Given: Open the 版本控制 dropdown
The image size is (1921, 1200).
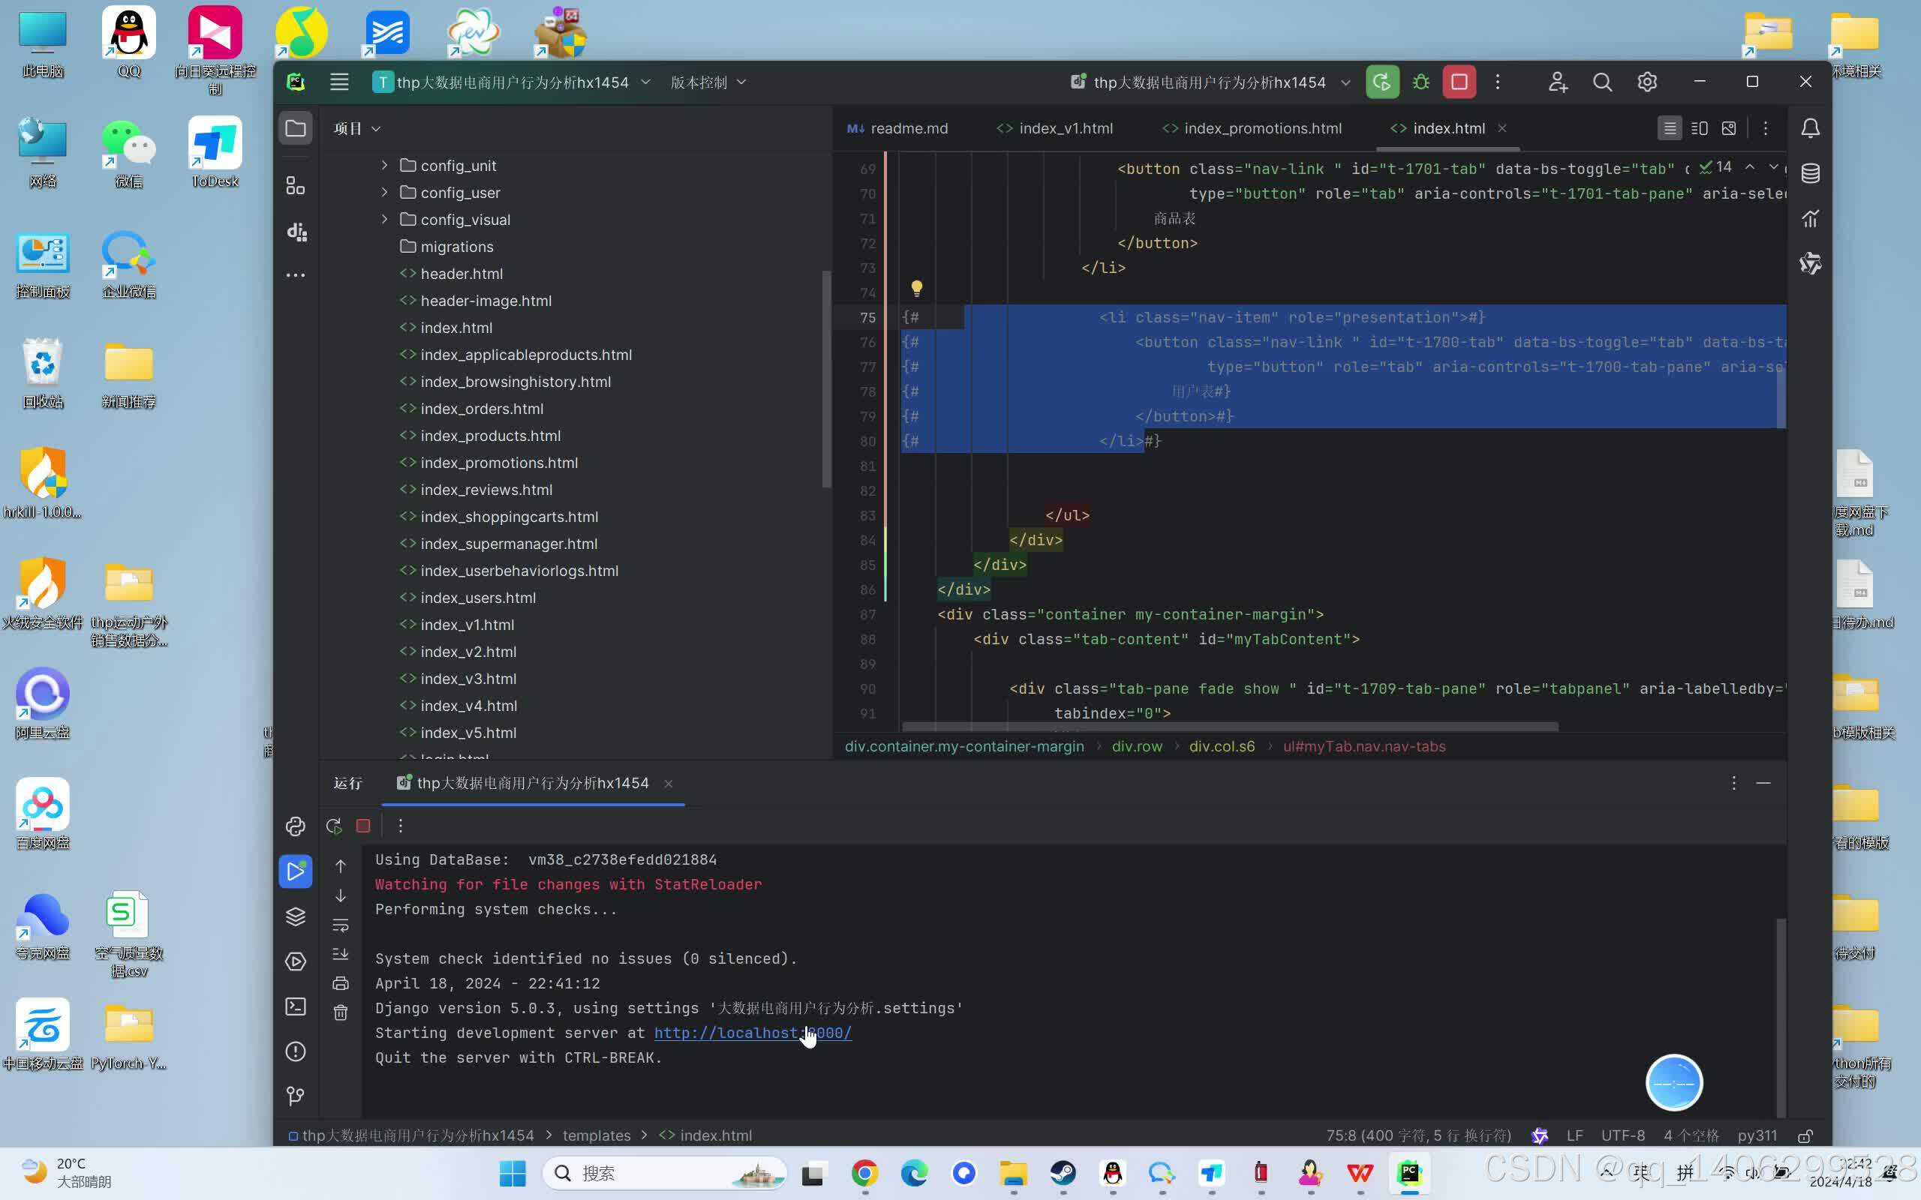Looking at the screenshot, I should 708,82.
